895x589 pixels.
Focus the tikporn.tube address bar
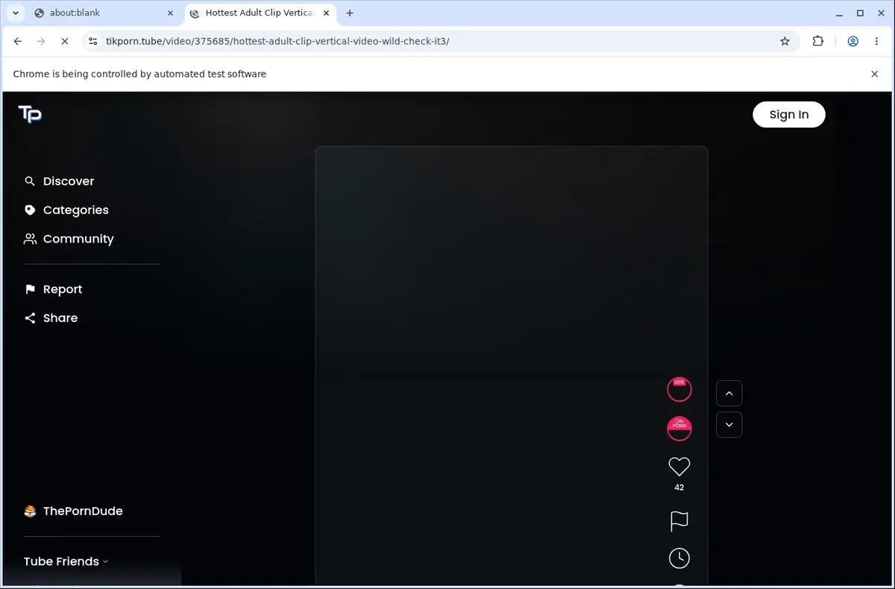click(x=440, y=41)
